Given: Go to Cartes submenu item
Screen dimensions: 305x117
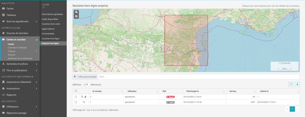Looking at the screenshot, I should [x=11, y=44].
